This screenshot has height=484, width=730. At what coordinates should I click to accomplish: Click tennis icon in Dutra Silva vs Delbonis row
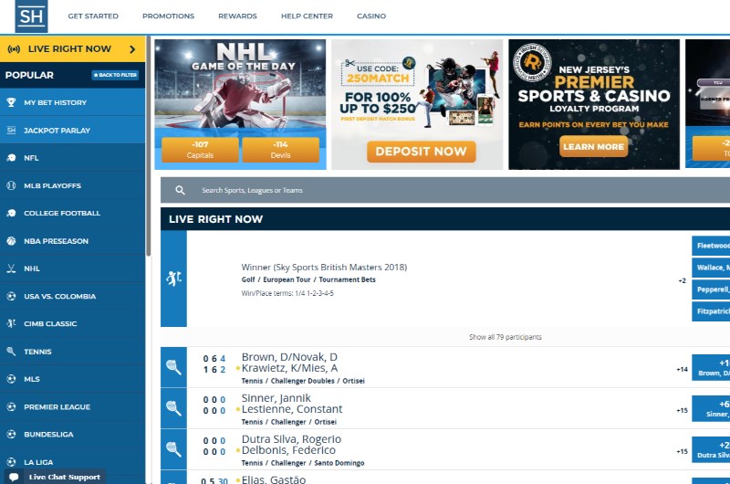pyautogui.click(x=173, y=449)
